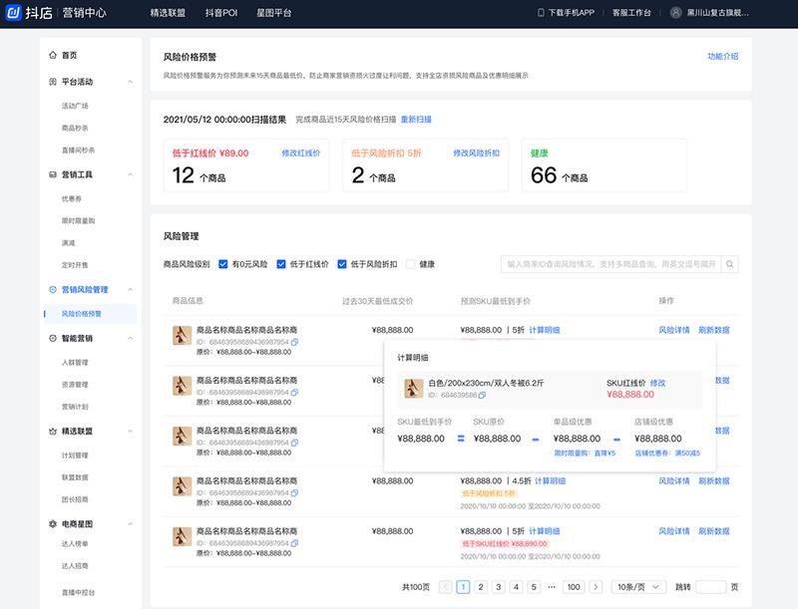Click the product ID search input field
798x609 pixels.
(610, 264)
